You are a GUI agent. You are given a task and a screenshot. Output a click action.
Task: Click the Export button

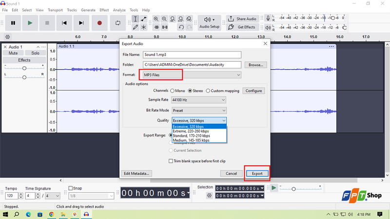coord(257,174)
